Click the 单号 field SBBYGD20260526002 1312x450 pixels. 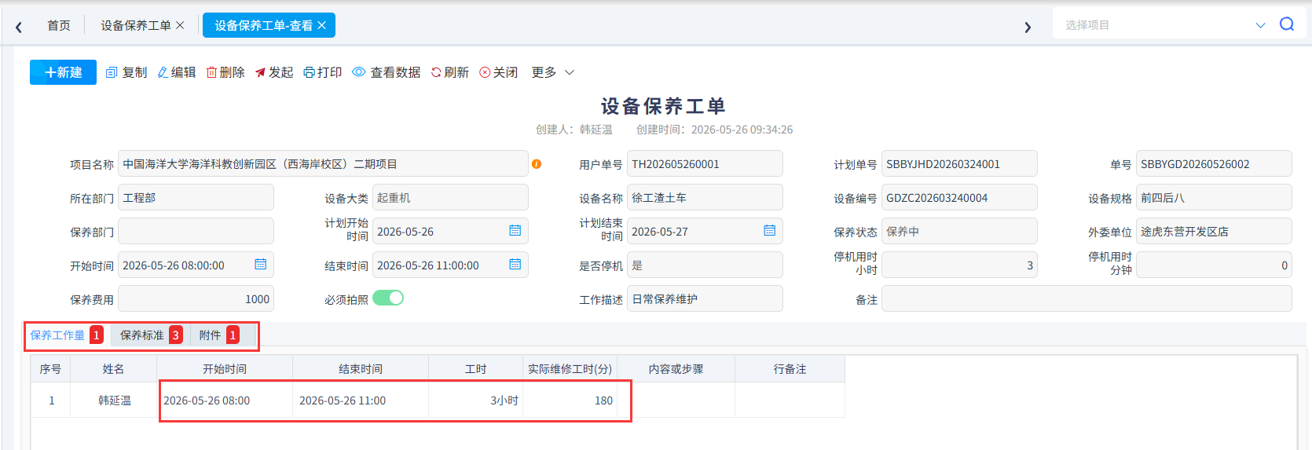[1214, 164]
